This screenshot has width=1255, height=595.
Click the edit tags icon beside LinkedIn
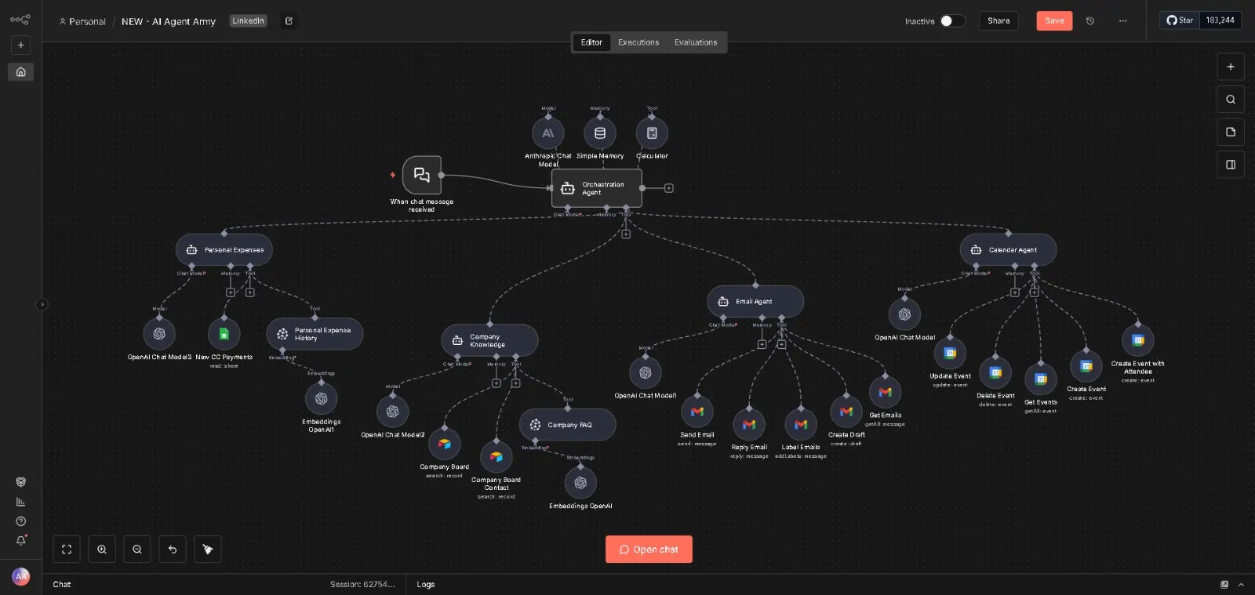289,21
